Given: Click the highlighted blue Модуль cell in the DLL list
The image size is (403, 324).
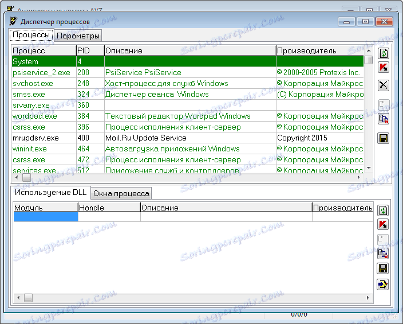Looking at the screenshot, I should pyautogui.click(x=46, y=217).
